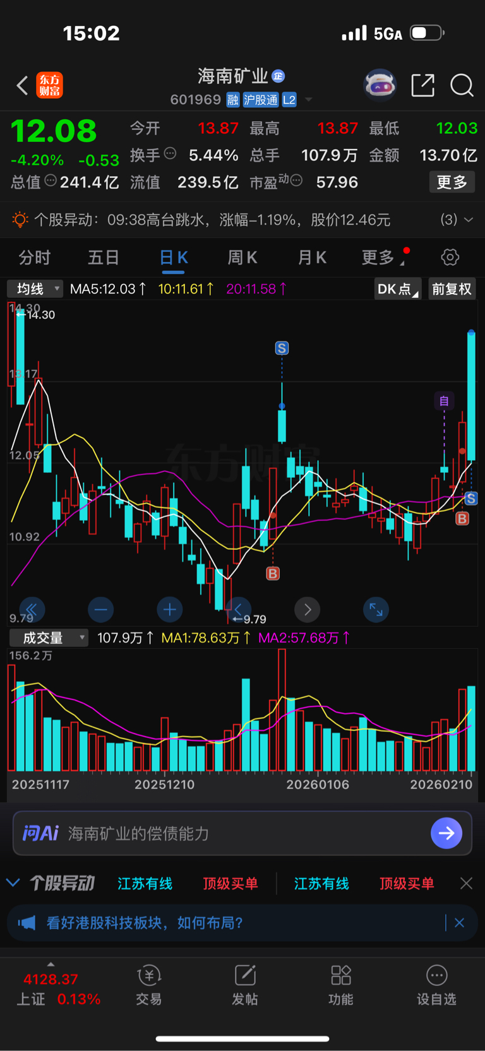Open the 发帖 post tab
This screenshot has height=1051, width=485.
(x=245, y=985)
